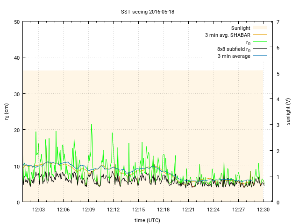Select the 8x8 subfield r0 legend text
The width and height of the screenshot is (299, 224).
point(234,49)
